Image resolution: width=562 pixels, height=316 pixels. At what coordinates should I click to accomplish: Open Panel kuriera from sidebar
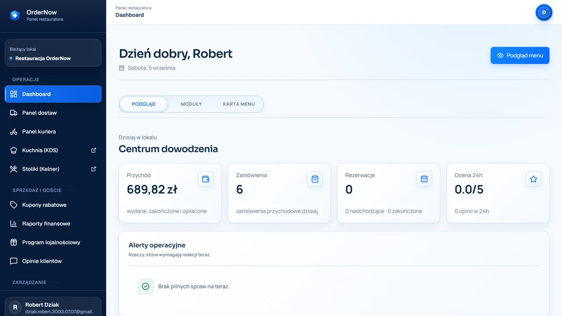point(53,132)
